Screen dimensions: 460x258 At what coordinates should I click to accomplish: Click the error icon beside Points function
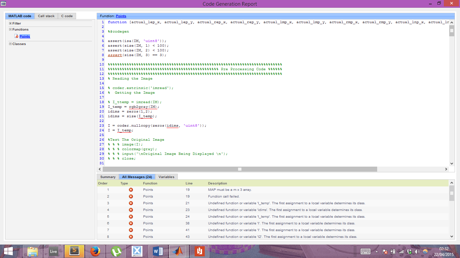pyautogui.click(x=17, y=36)
